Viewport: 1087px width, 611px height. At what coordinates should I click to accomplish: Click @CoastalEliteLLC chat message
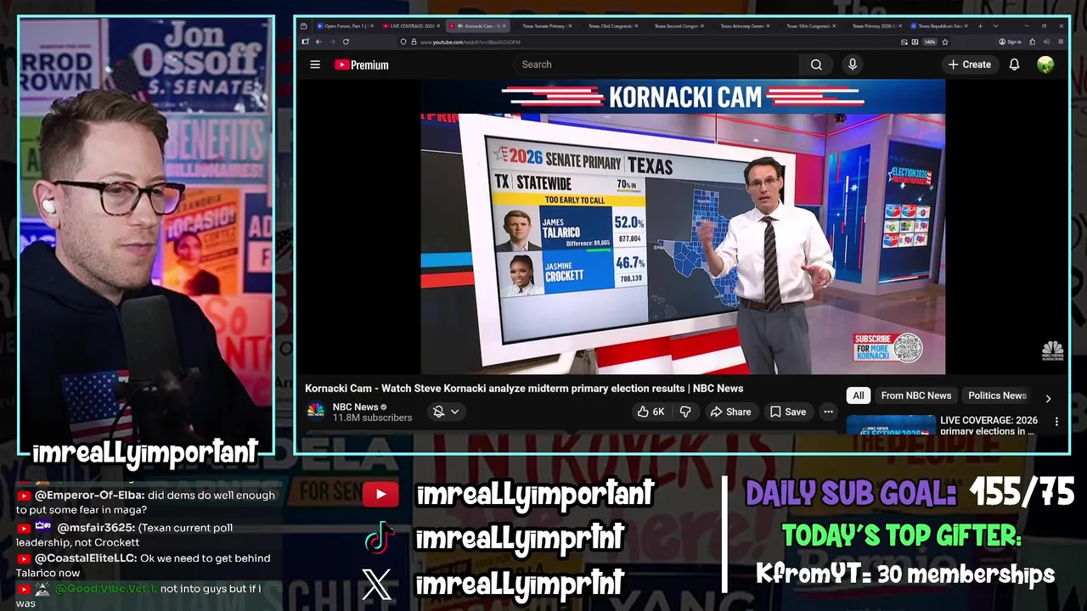click(144, 565)
